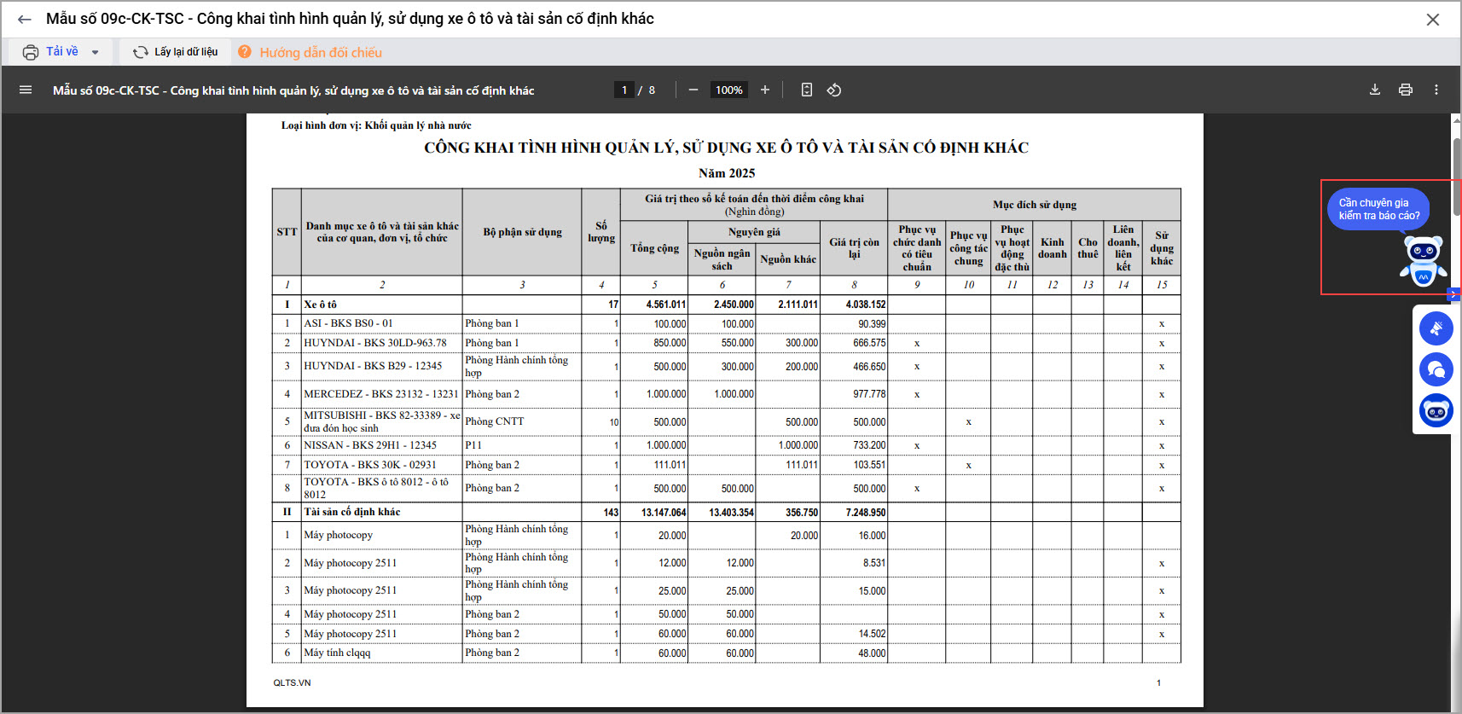Open the Hướng dẫn đối chiếu guide link
The width and height of the screenshot is (1462, 714).
(321, 53)
